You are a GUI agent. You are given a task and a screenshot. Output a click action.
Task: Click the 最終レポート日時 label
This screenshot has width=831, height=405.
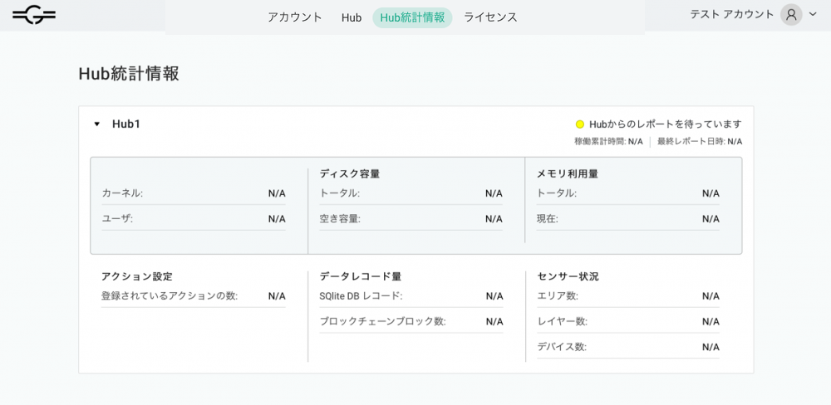tap(691, 142)
